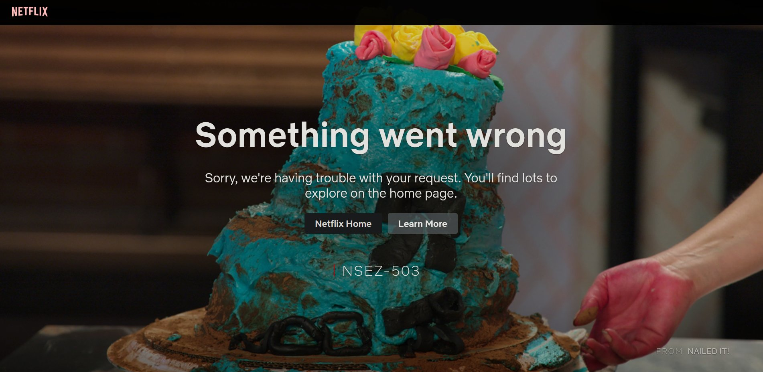Click the small pink rose at left of cake top
This screenshot has width=763, height=372.
[x=372, y=45]
